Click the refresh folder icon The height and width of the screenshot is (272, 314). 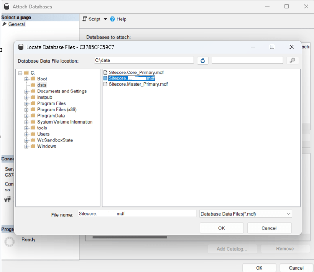pyautogui.click(x=202, y=60)
